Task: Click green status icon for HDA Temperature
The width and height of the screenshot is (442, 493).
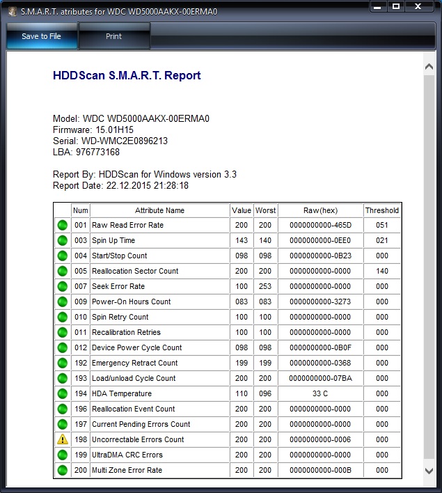Action: [x=63, y=393]
